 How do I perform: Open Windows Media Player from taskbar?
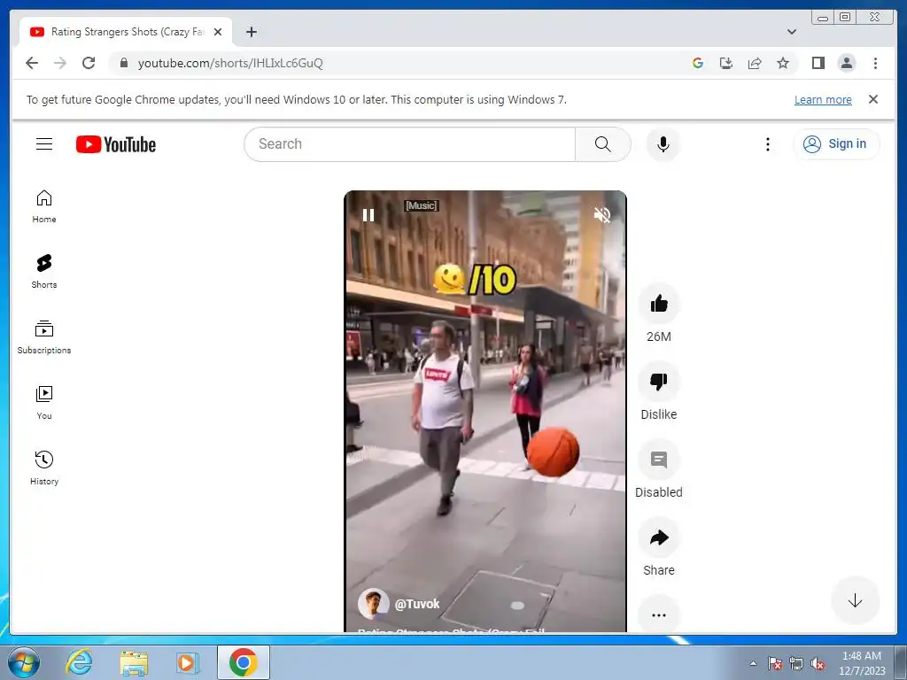click(x=188, y=663)
